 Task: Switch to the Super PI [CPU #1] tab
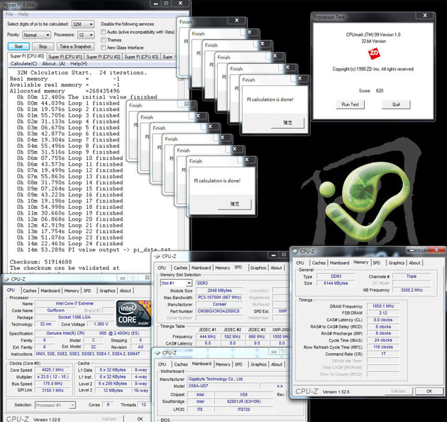(65, 57)
